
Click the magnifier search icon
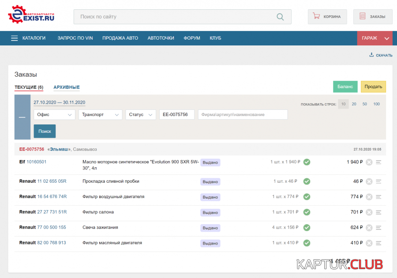coord(280,17)
